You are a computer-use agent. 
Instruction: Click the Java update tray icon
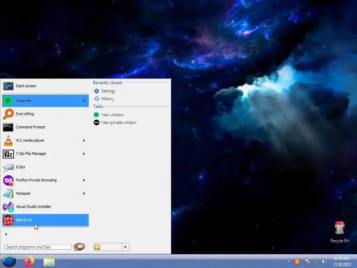pos(297,261)
